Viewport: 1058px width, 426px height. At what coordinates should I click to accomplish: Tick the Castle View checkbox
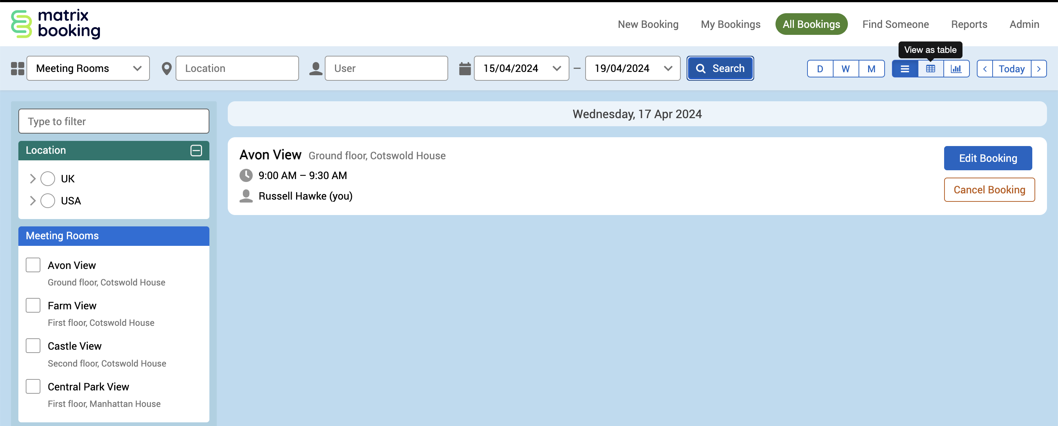[33, 346]
